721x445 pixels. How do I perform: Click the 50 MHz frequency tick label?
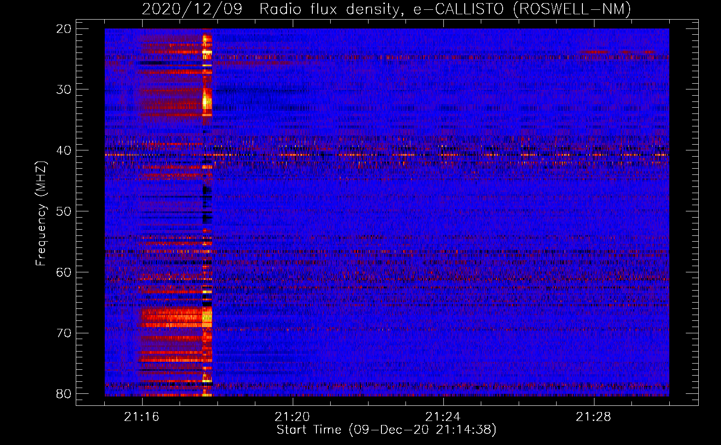point(64,211)
